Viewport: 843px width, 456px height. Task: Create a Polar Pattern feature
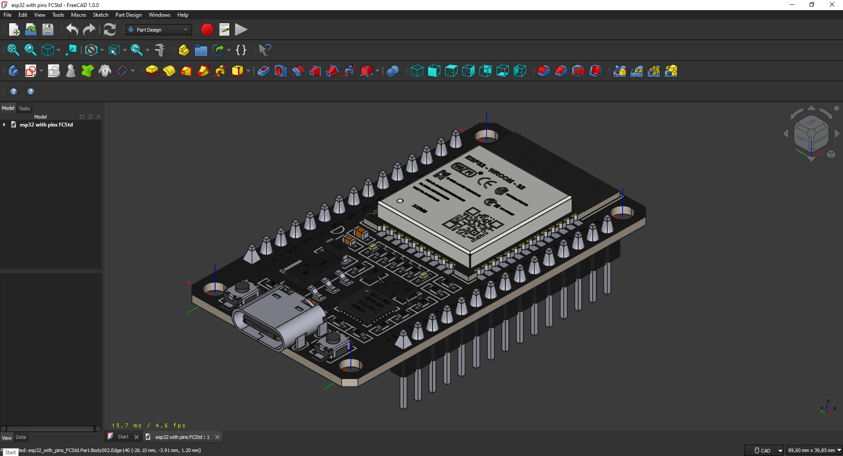[x=654, y=71]
